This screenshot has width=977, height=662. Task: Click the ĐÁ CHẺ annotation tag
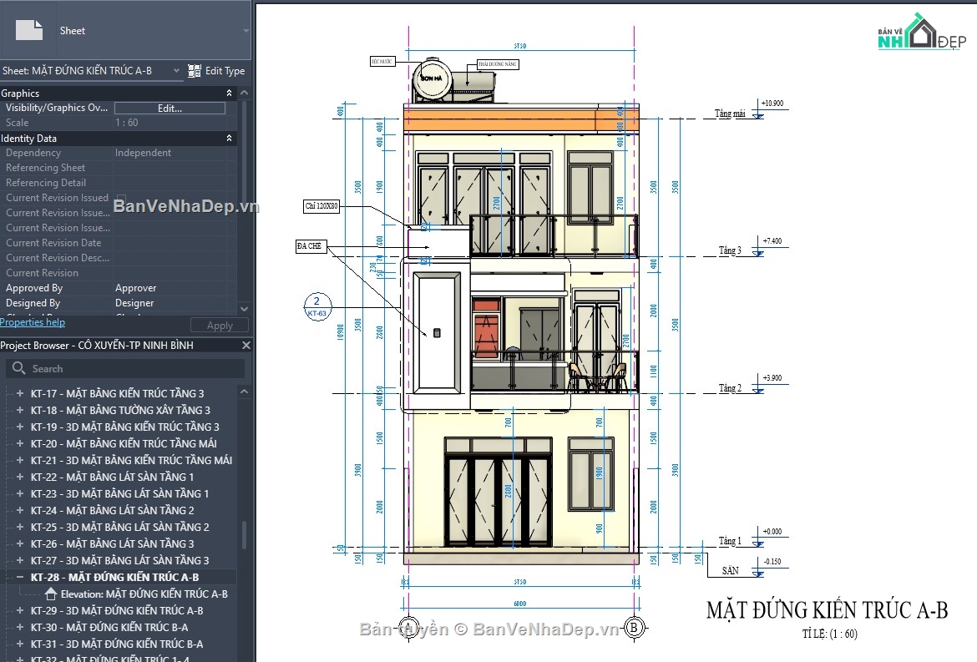(311, 246)
